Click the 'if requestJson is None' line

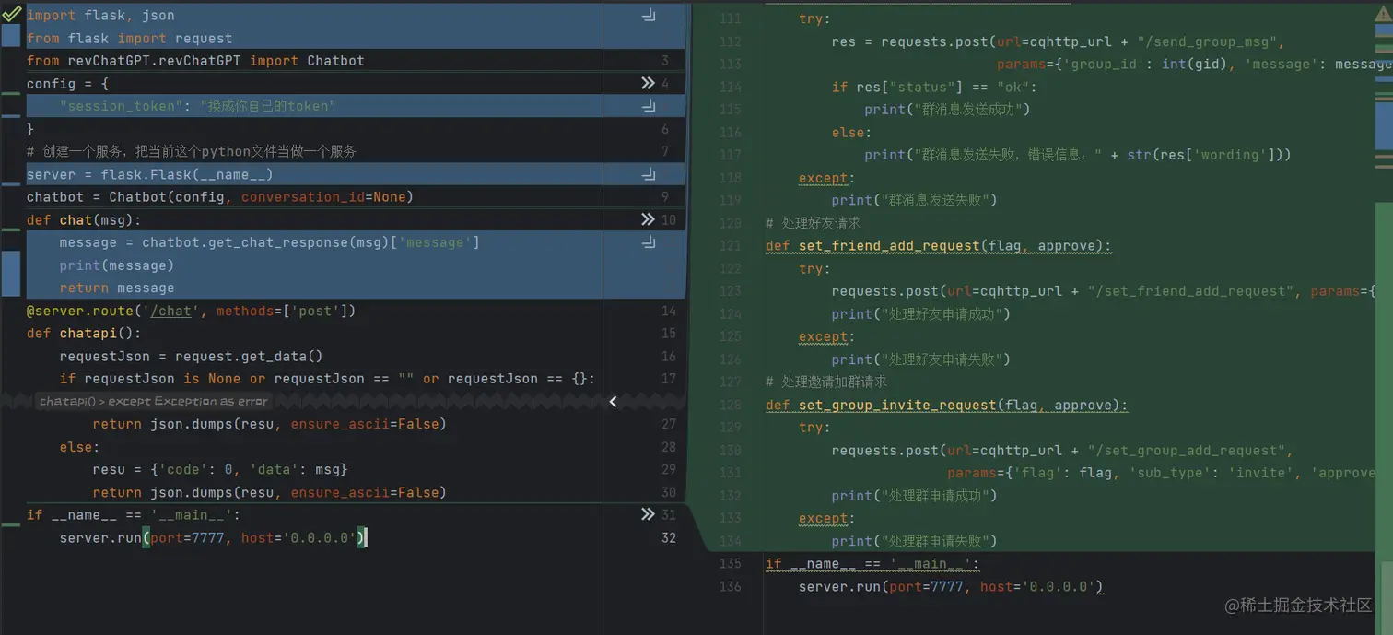327,379
